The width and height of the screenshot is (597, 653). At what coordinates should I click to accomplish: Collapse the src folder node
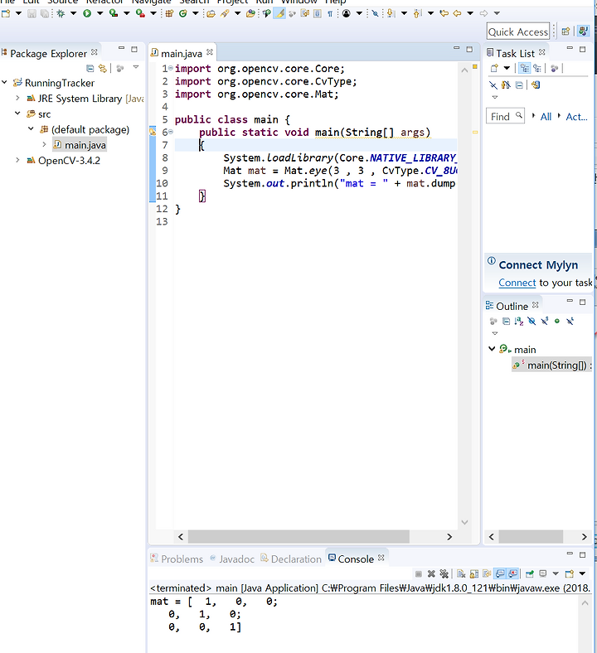point(17,114)
